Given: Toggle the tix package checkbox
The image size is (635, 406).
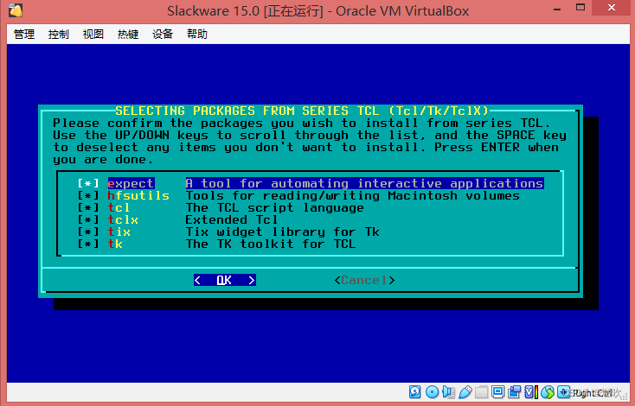Looking at the screenshot, I should tap(88, 232).
